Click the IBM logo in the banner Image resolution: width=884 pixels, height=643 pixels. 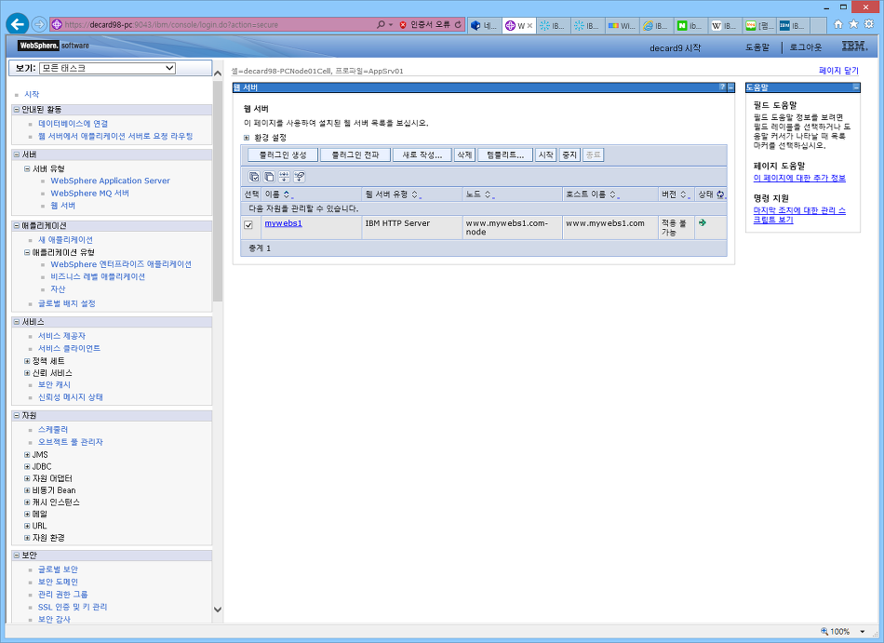pyautogui.click(x=854, y=47)
